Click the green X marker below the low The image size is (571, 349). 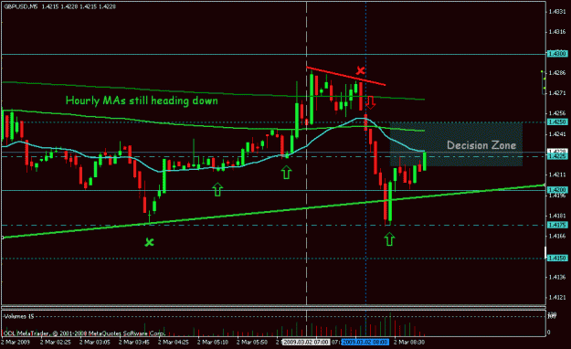pyautogui.click(x=149, y=242)
